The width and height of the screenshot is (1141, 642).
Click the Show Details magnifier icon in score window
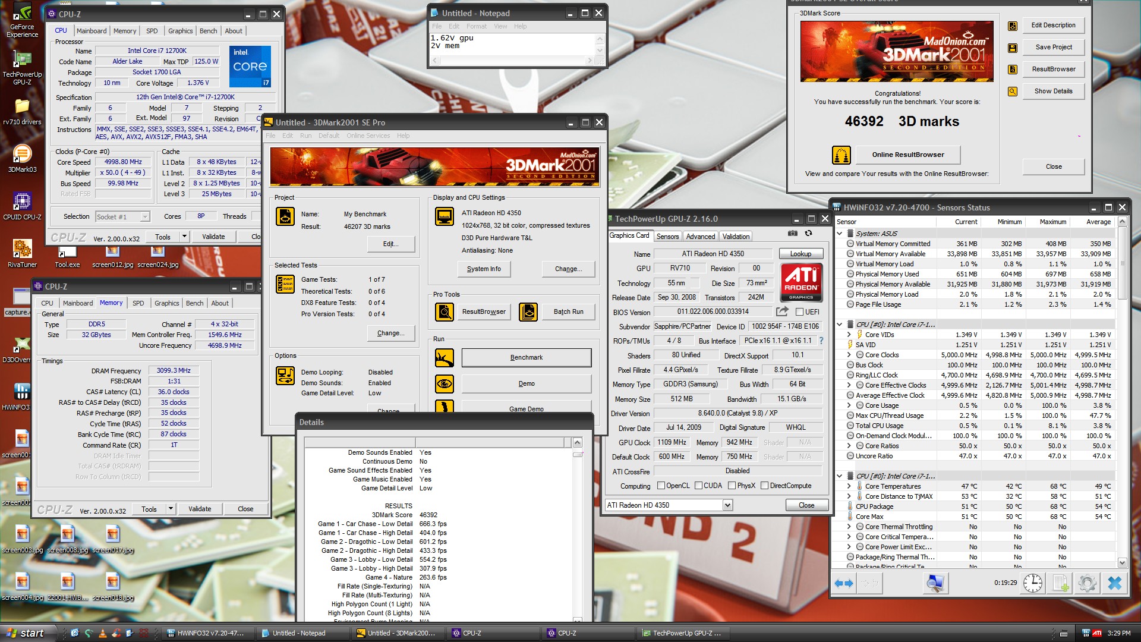1013,92
